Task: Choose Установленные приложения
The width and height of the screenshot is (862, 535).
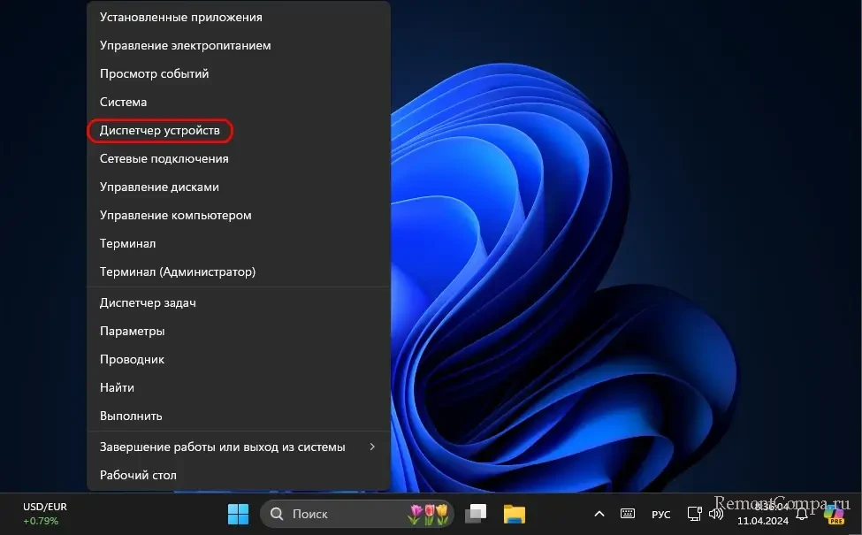Action: pos(180,18)
